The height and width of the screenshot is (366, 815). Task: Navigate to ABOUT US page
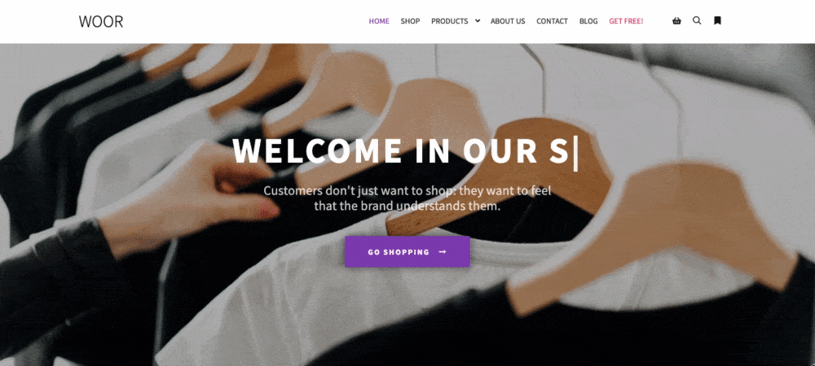(508, 21)
